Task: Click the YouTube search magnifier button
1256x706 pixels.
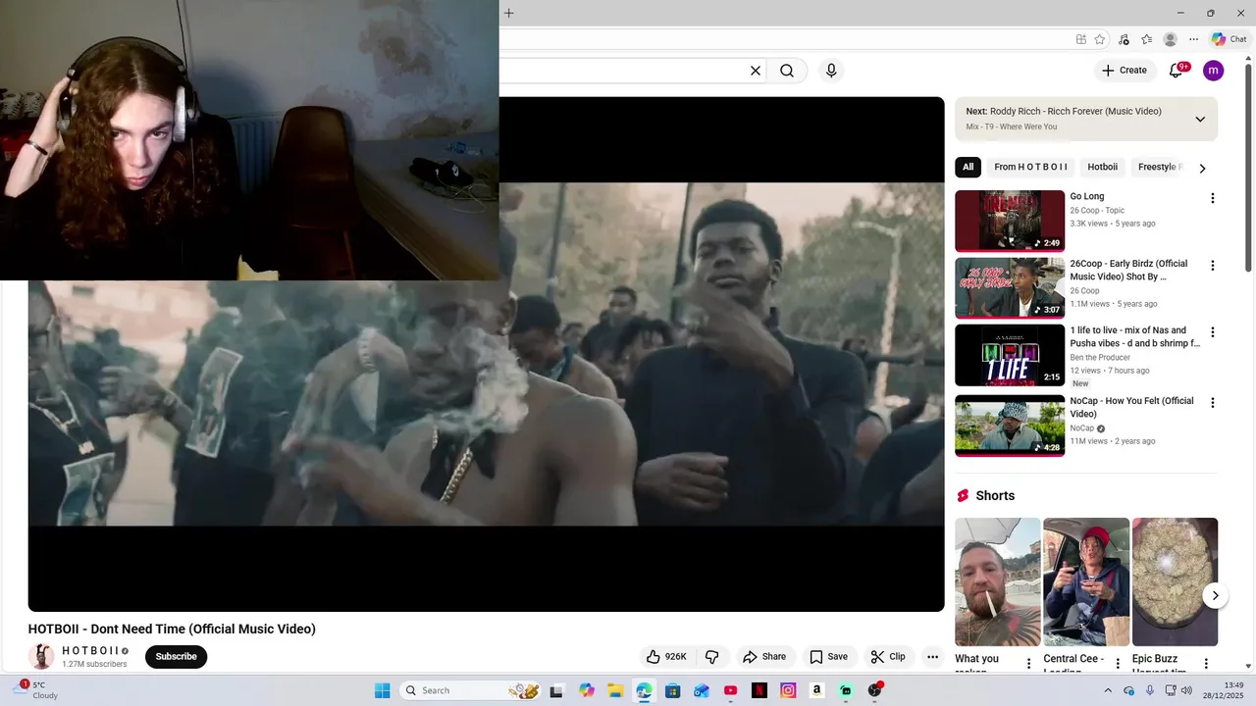Action: 787,71
